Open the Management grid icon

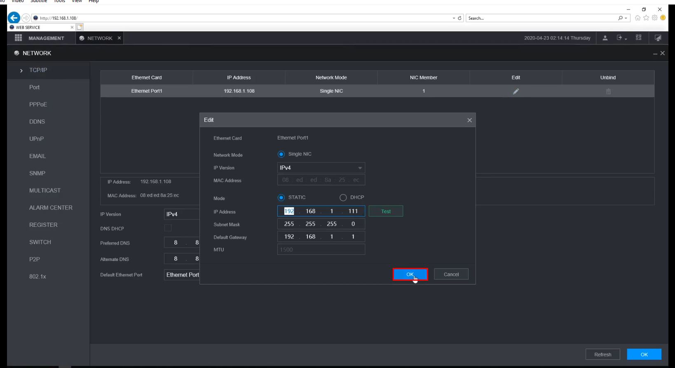(18, 38)
